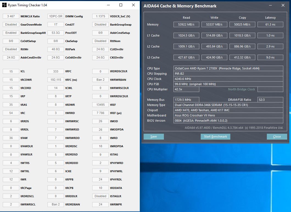Maximize Ryzen Timing Checker window
Screen dimensions: 291x212
click(121, 5)
